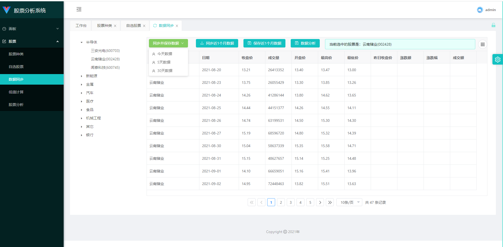Open 自选股票 in the sidebar
This screenshot has width=503, height=247.
[32, 67]
